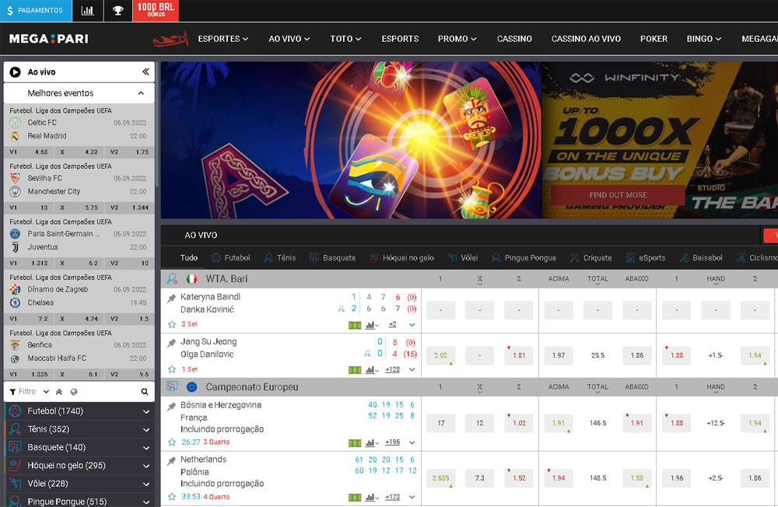Add the Kateryna Baindl match to favorites with the star

click(172, 324)
